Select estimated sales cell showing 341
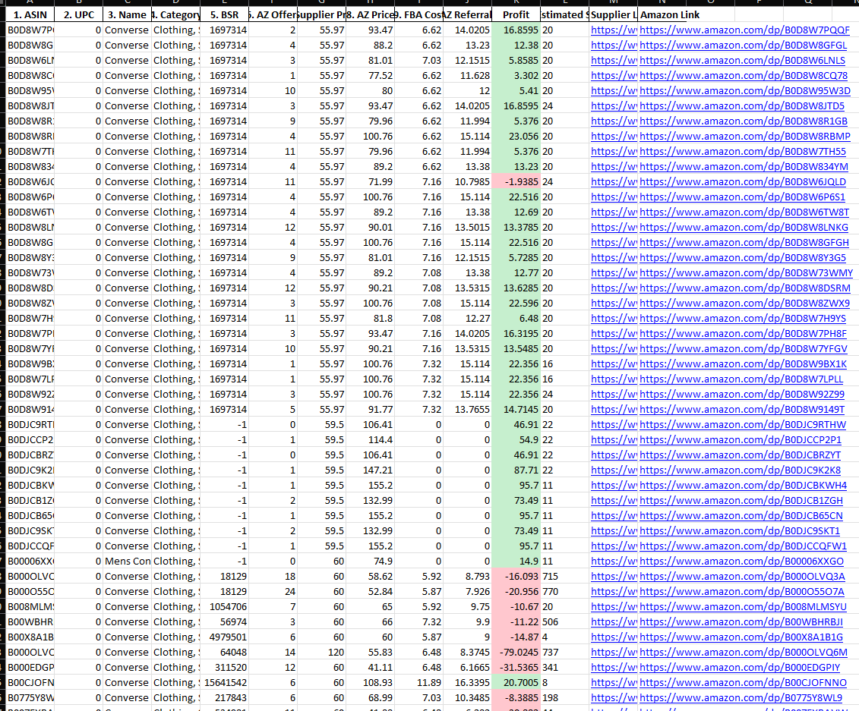This screenshot has height=711, width=859. tap(565, 667)
